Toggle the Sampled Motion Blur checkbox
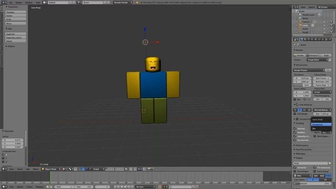The width and height of the screenshot is (336, 189). click(x=297, y=119)
